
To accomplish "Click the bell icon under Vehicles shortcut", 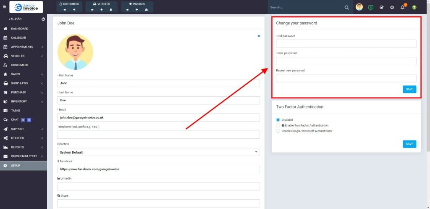I will click(x=111, y=9).
